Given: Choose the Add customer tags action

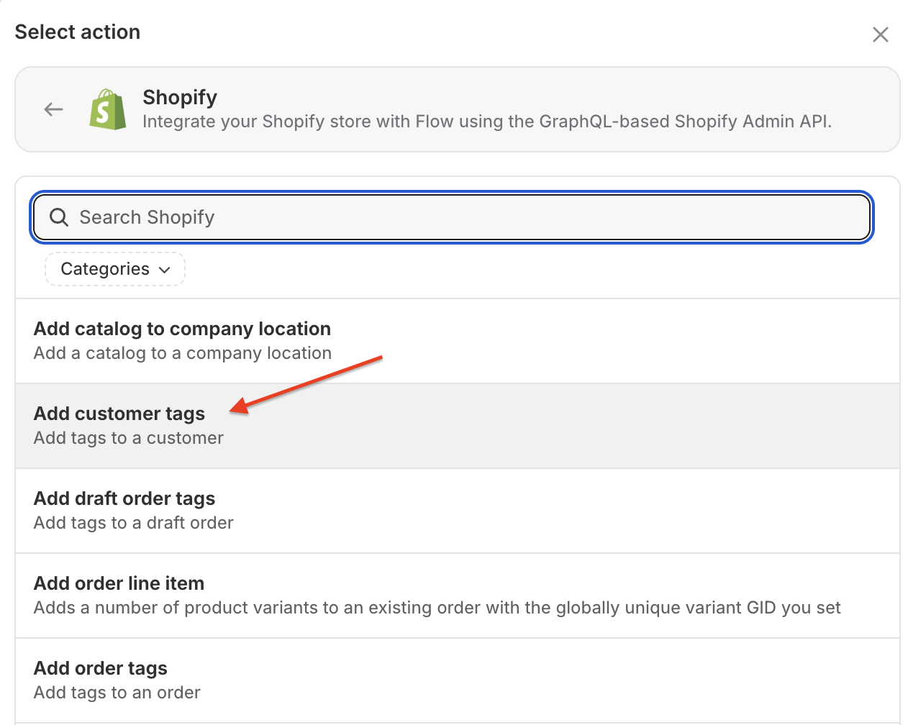Looking at the screenshot, I should tap(458, 426).
